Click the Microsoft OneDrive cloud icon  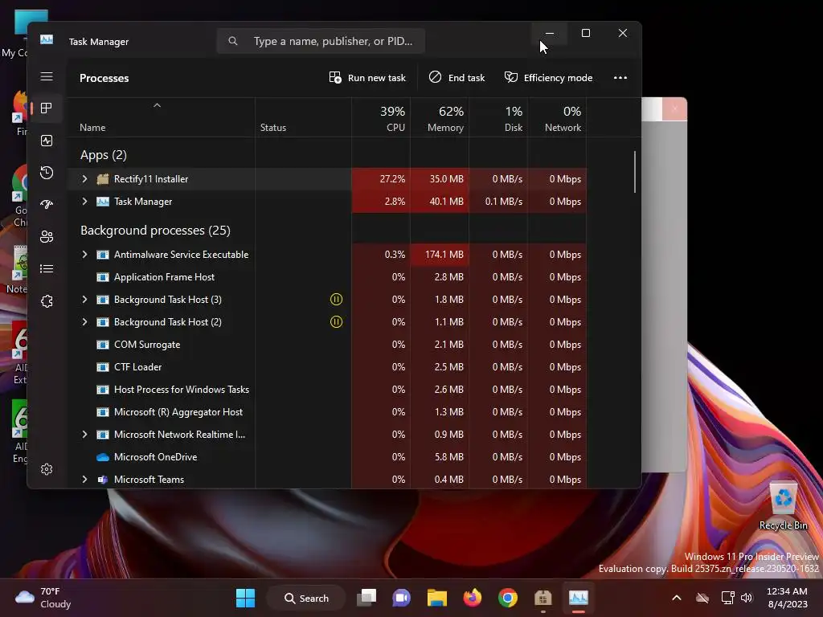click(103, 457)
